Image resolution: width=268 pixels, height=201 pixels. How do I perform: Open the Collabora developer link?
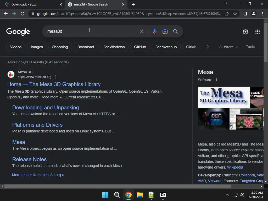point(247,175)
